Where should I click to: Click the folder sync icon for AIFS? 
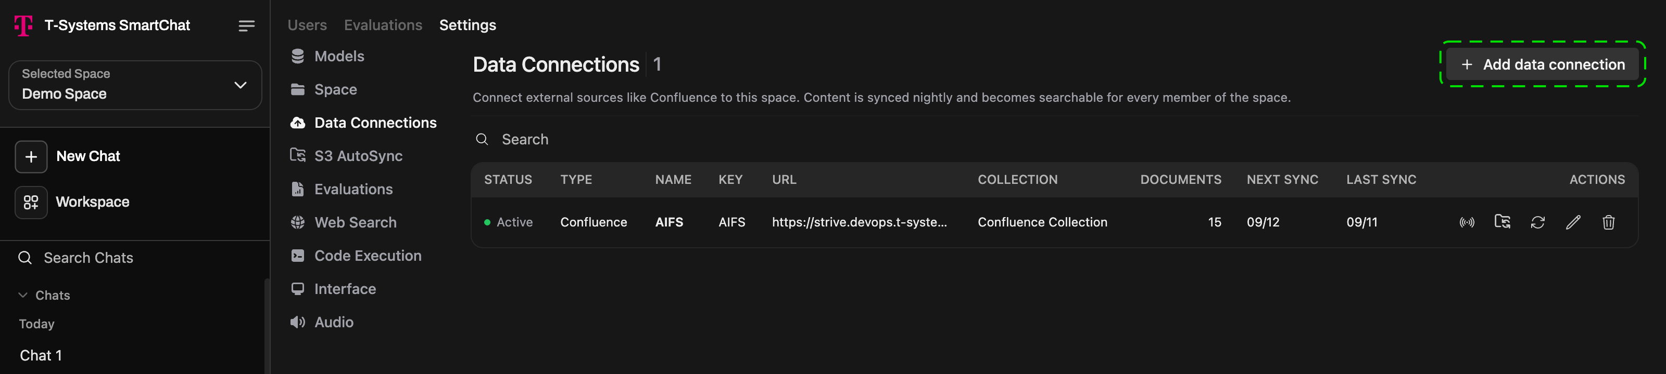(x=1503, y=222)
